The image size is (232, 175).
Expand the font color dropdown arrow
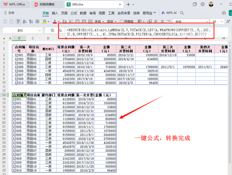59,22
